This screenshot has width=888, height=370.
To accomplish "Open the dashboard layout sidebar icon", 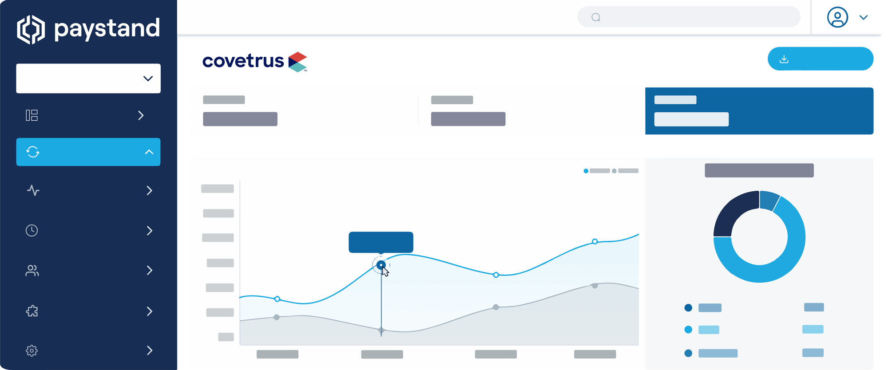I will 32,115.
